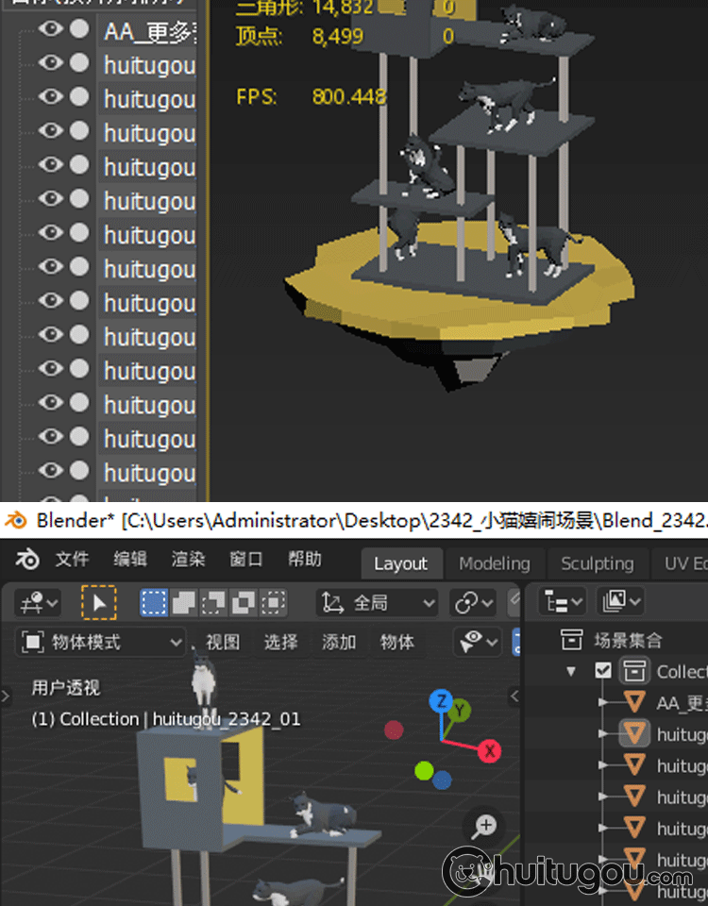Click the zoom magnifier icon in viewport
The height and width of the screenshot is (906, 708).
[486, 827]
